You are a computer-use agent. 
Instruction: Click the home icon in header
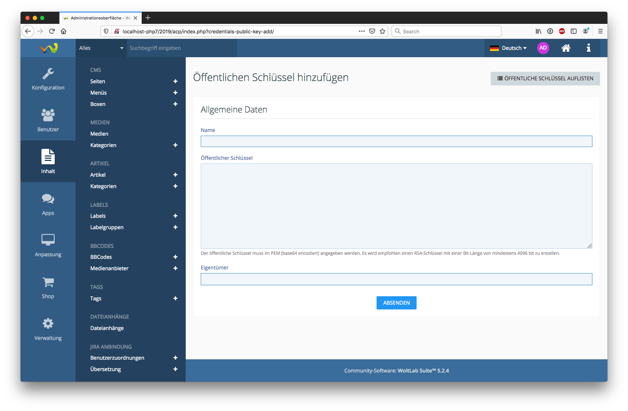pos(566,48)
